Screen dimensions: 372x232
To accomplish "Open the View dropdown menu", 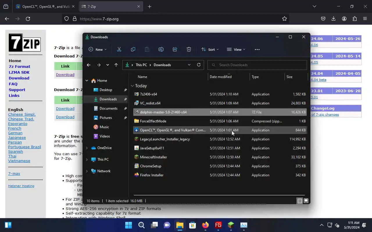I will point(236,50).
